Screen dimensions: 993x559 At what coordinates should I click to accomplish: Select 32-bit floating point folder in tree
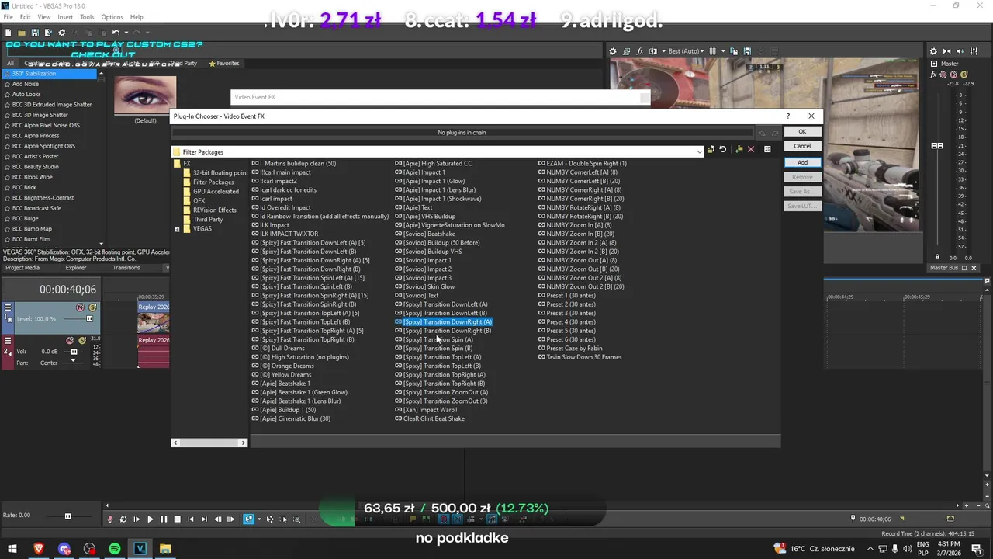pyautogui.click(x=220, y=173)
